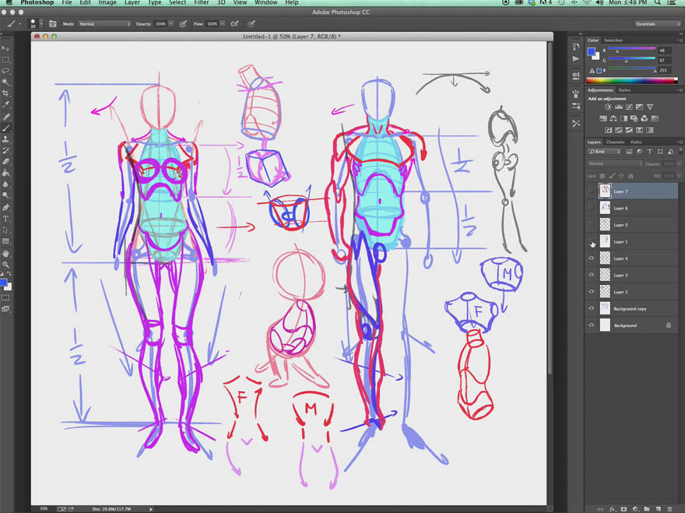Hide Layer 2 with eye icon
The image size is (685, 513).
(x=591, y=291)
